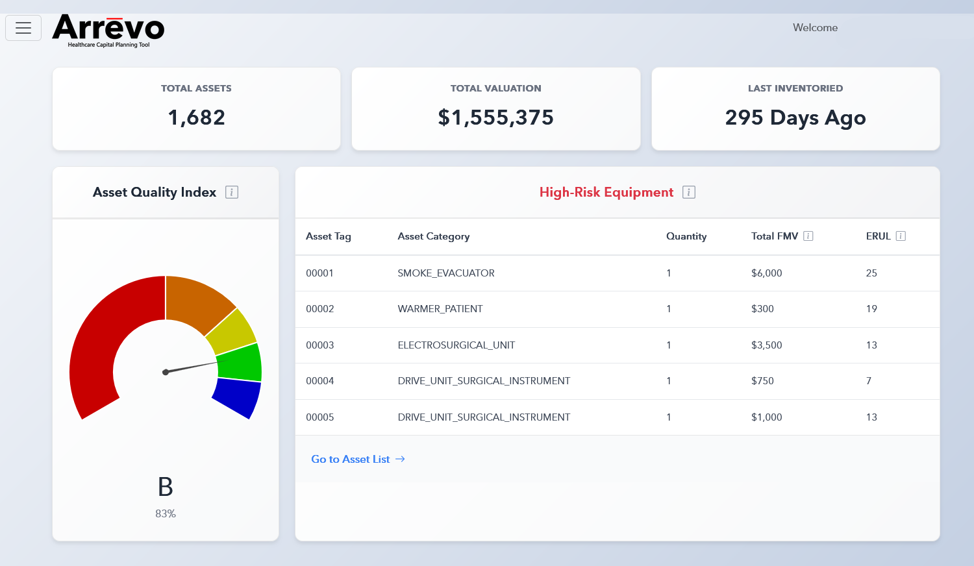Select the SMOKE_EVACUATOR asset row
Image resolution: width=974 pixels, height=566 pixels.
(x=446, y=273)
